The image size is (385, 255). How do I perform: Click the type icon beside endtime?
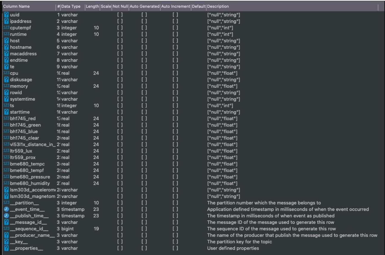tap(7, 60)
